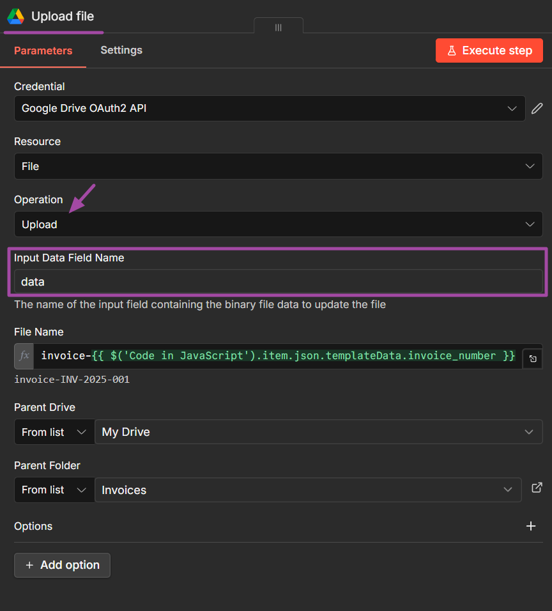This screenshot has width=552, height=611.
Task: Click the drag handle above the panel
Action: click(x=278, y=27)
